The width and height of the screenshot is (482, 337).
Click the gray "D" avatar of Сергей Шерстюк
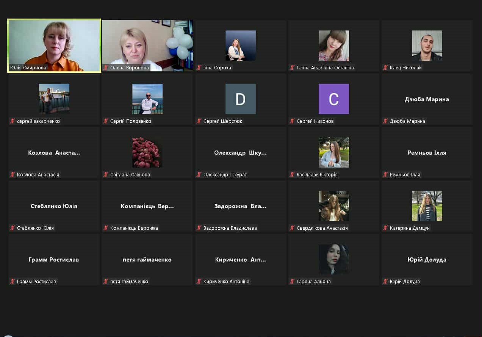[x=240, y=99]
